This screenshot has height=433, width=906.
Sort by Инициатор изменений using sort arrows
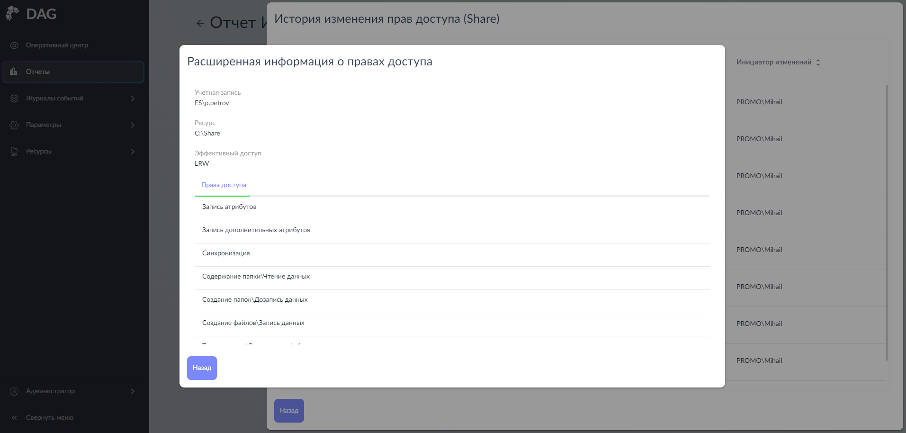click(818, 63)
